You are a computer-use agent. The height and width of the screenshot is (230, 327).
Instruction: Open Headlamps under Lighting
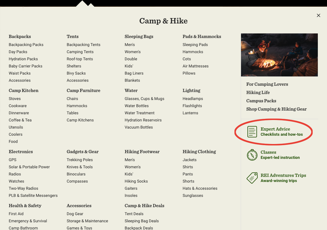(x=193, y=99)
